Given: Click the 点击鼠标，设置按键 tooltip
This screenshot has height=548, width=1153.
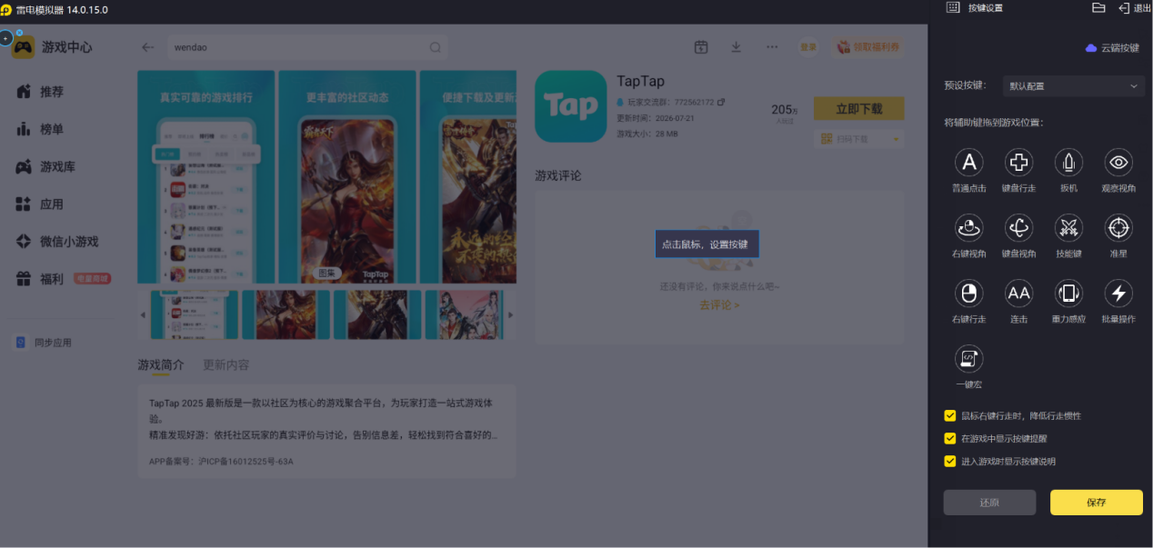Looking at the screenshot, I should 707,244.
